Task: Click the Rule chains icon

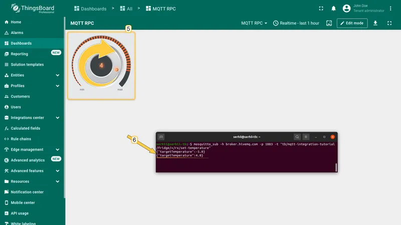Action: coord(7,139)
